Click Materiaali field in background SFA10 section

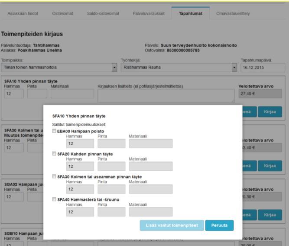pyautogui.click(x=72, y=94)
